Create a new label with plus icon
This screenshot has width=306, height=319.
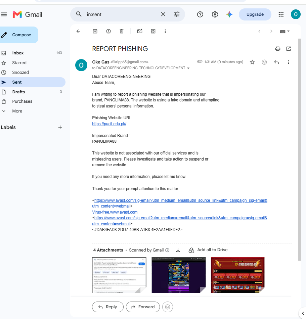[60, 127]
